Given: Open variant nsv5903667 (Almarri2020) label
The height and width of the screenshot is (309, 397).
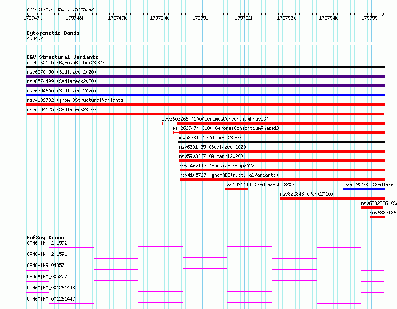Looking at the screenshot, I should [x=211, y=156].
